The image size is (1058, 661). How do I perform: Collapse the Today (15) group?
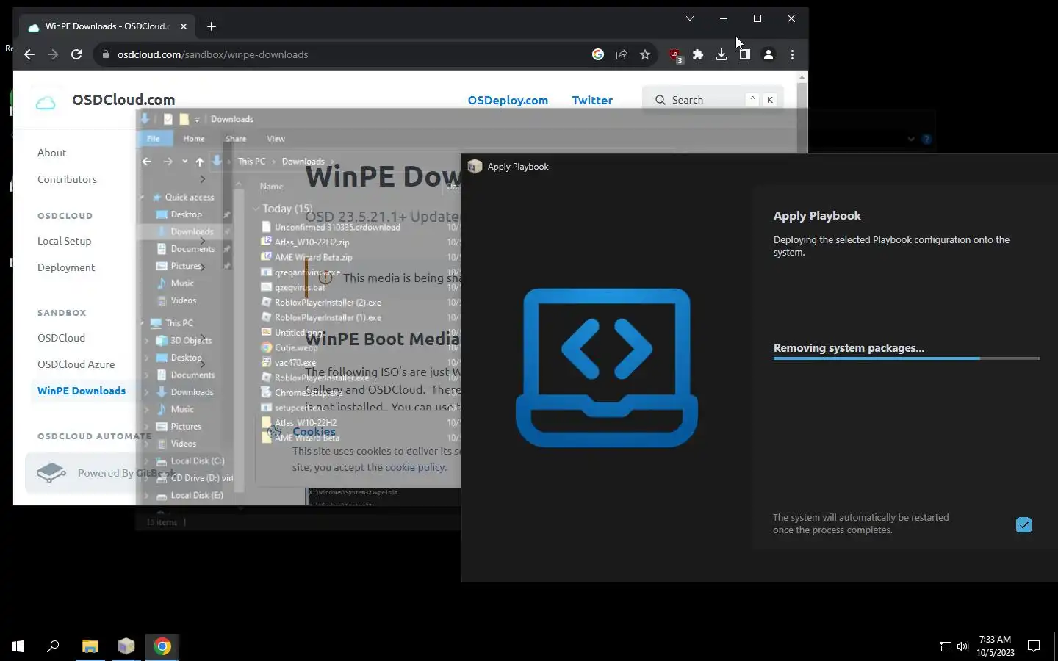tap(256, 209)
